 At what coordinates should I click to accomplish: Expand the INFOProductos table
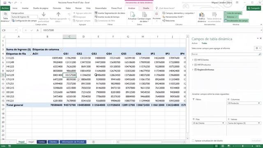pos(193,65)
